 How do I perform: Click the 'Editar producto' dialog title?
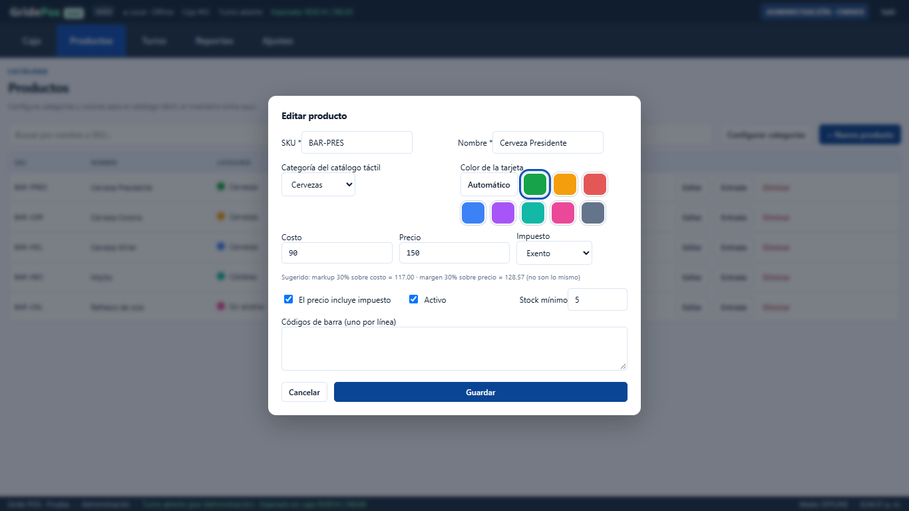(314, 116)
